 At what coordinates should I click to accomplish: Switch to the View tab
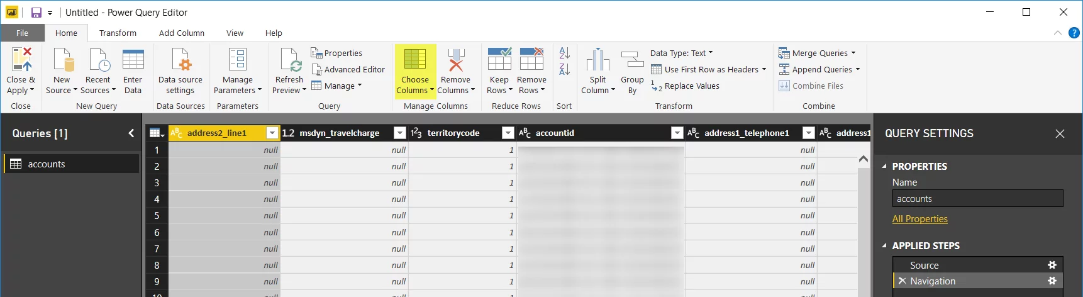[x=235, y=33]
